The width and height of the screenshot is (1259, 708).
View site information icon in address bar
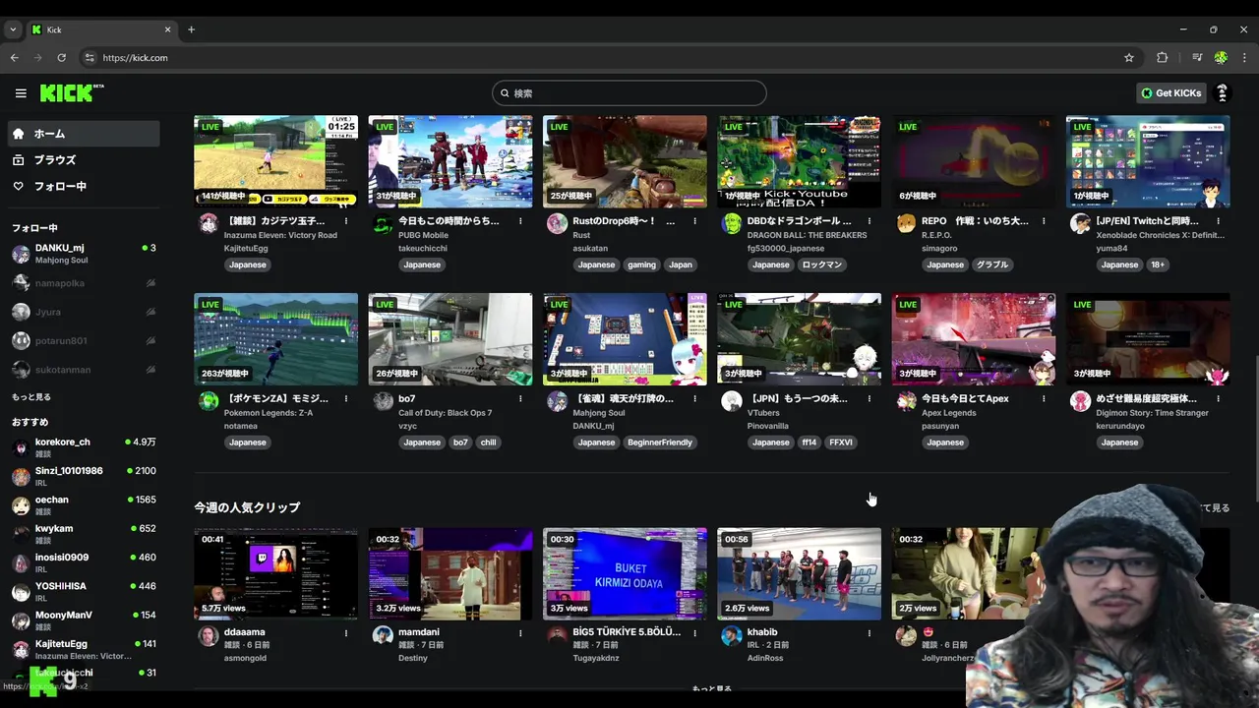90,58
